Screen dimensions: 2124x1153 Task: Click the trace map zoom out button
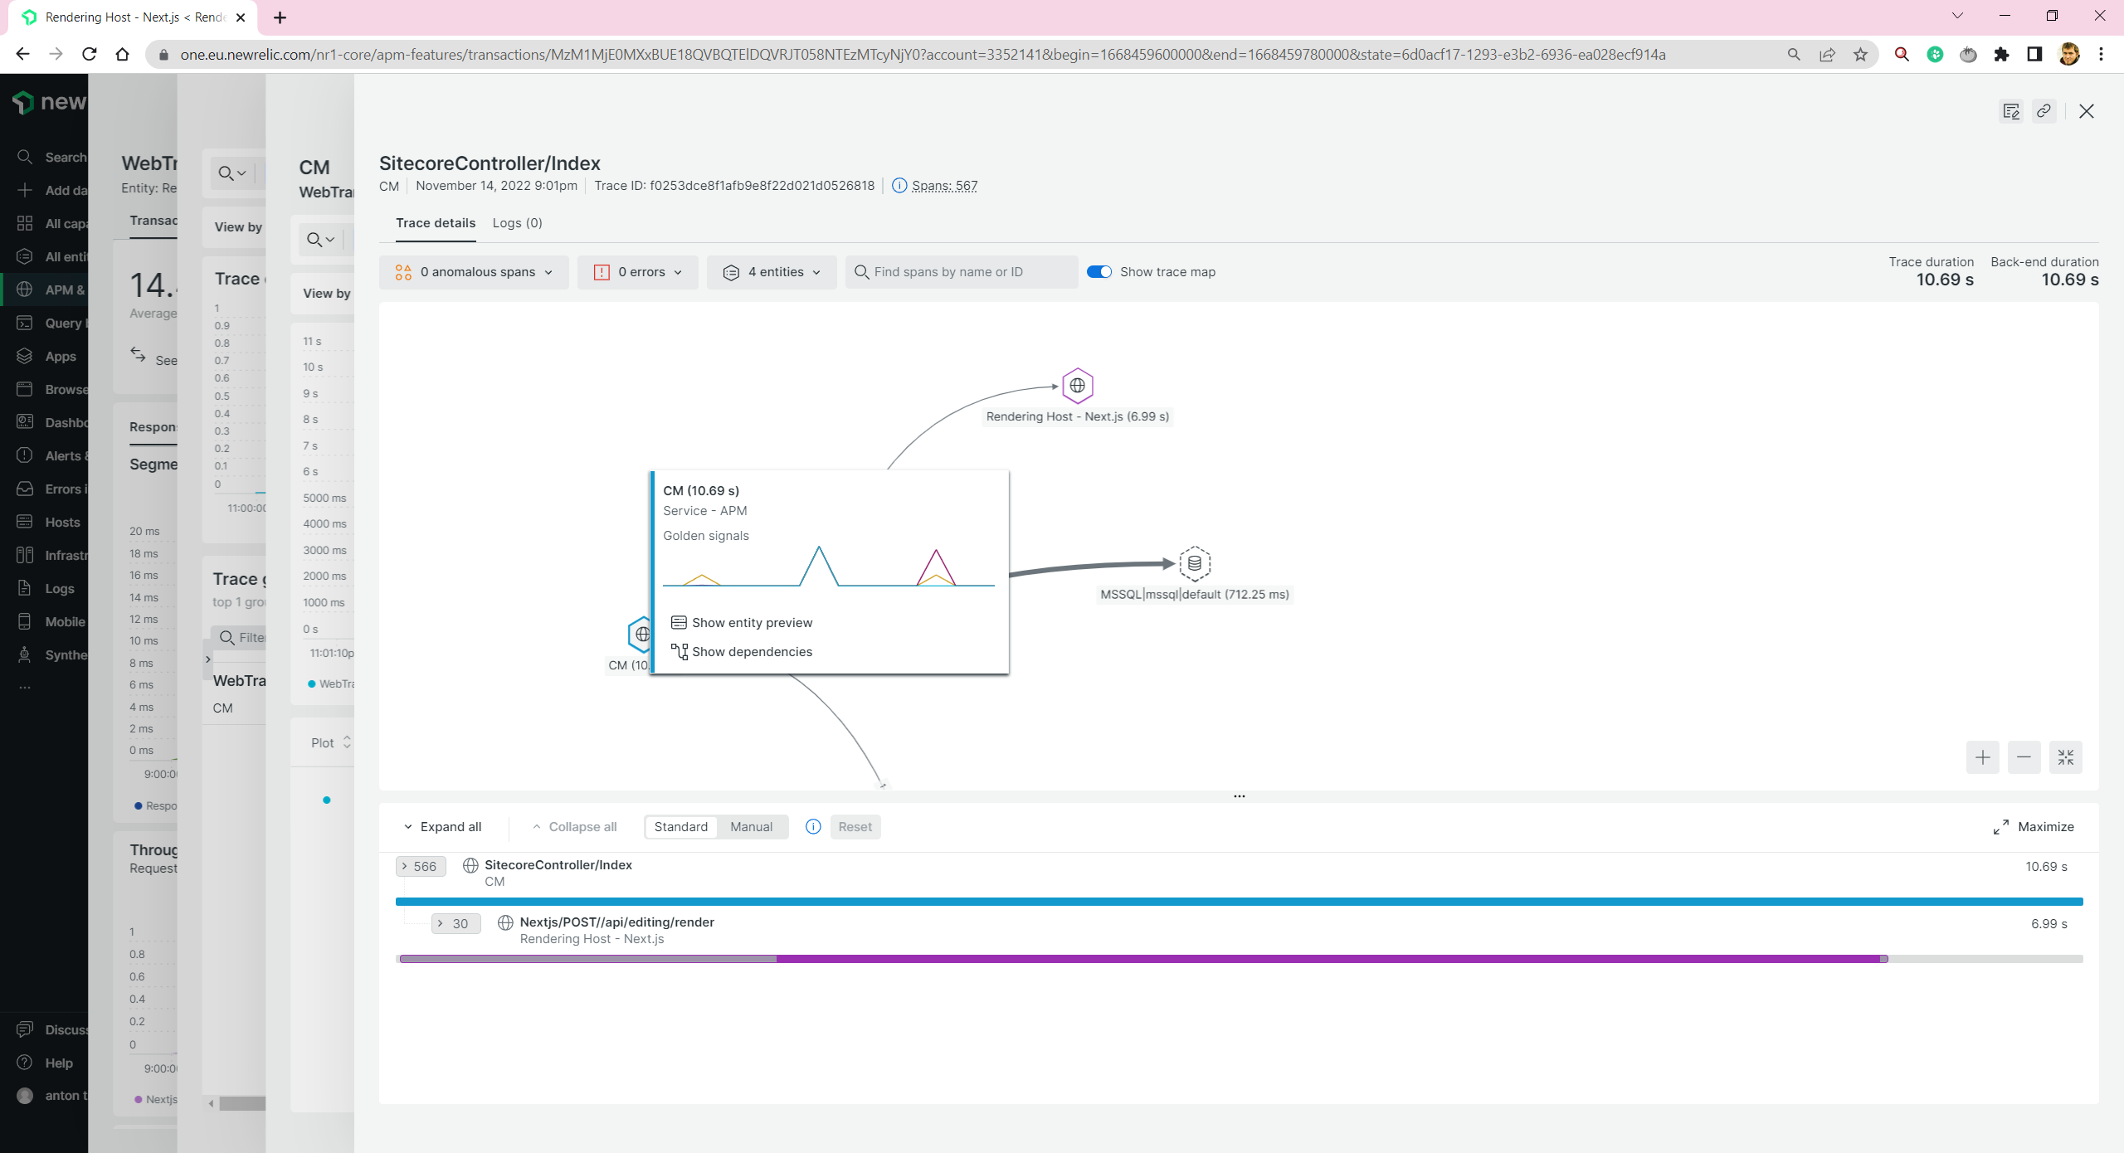click(2024, 757)
